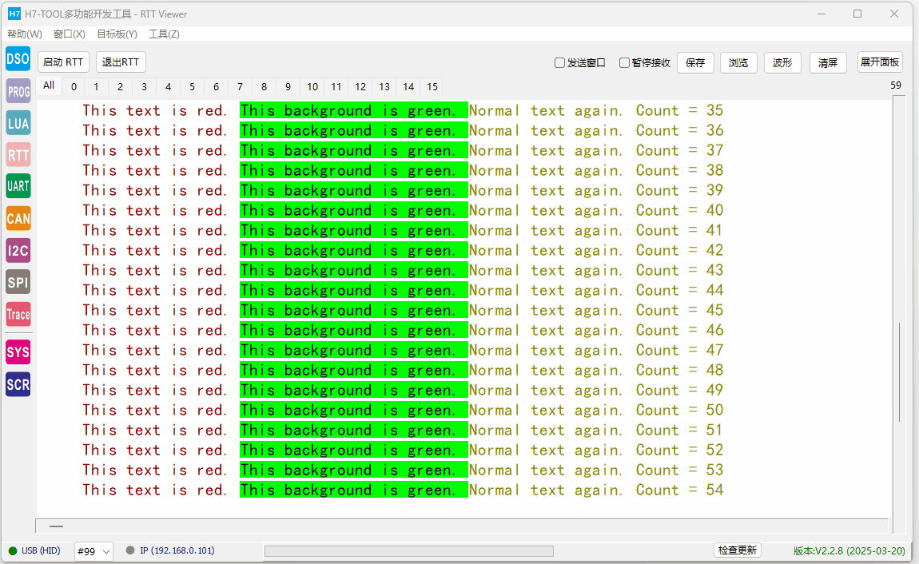The width and height of the screenshot is (919, 564).
Task: Open the SCR screen module
Action: tap(18, 384)
